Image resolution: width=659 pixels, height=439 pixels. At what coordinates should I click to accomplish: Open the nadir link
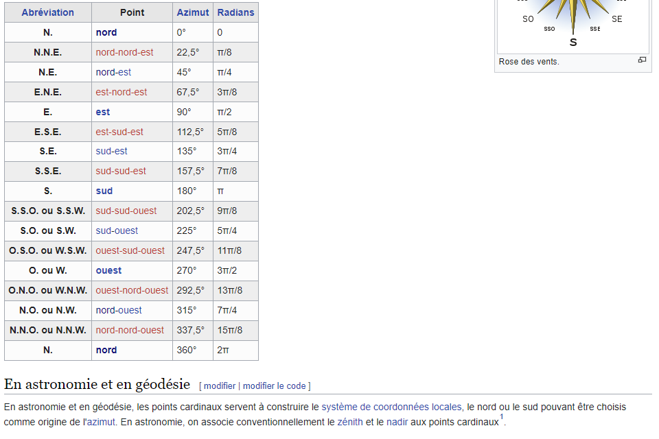click(x=397, y=423)
